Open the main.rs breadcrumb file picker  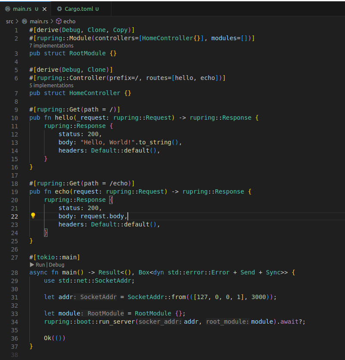pos(38,21)
